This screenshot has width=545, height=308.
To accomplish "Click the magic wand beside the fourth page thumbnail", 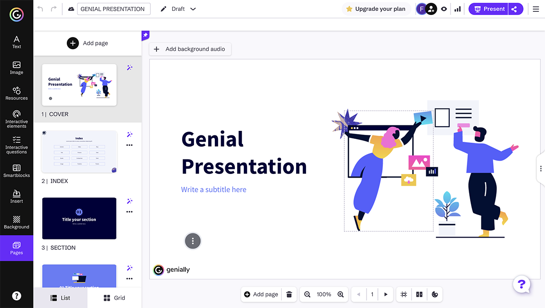I will [x=129, y=268].
